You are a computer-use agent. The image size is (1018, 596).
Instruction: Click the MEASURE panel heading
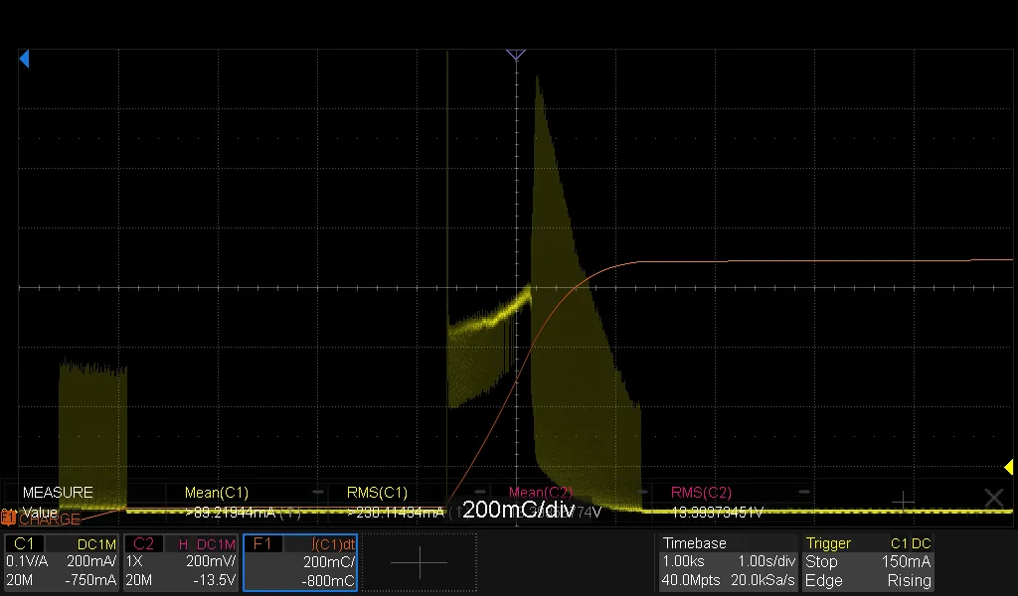pyautogui.click(x=58, y=493)
